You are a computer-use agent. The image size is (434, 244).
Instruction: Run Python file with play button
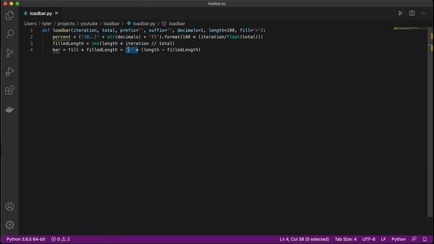[400, 14]
